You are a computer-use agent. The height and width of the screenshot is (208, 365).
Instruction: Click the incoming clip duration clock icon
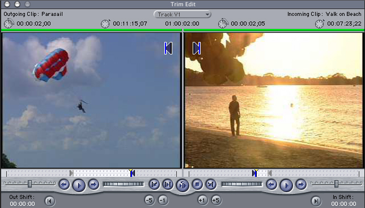(x=223, y=23)
